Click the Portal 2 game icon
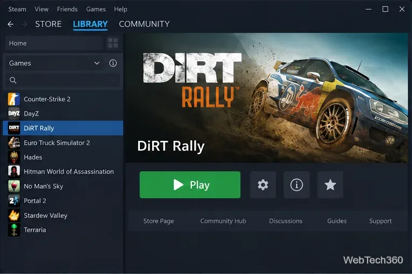 [x=14, y=201]
